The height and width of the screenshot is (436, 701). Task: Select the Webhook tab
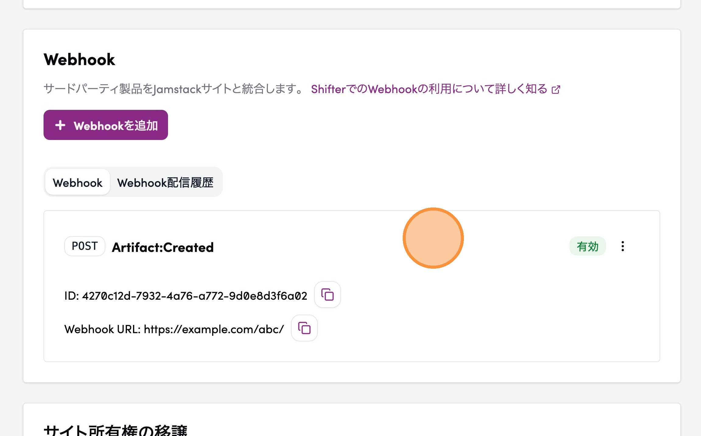(78, 183)
